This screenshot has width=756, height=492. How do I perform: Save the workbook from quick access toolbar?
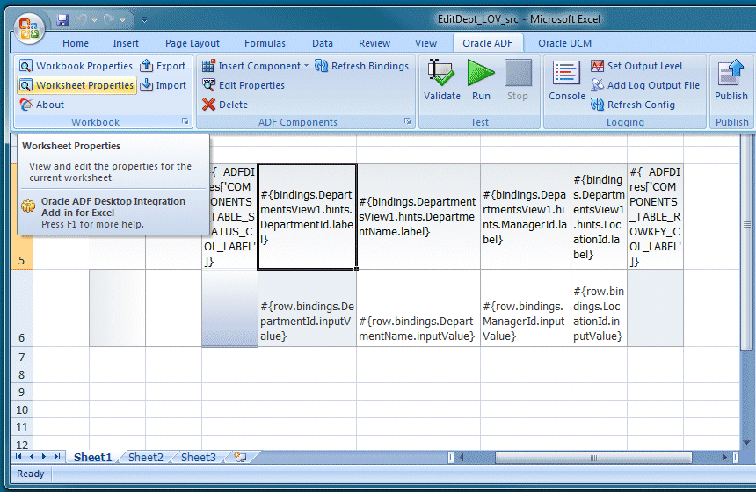pos(62,19)
